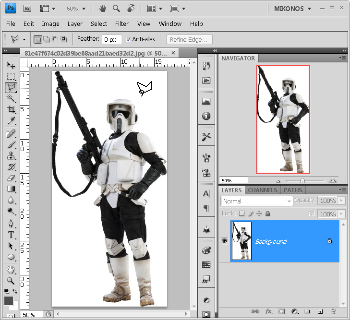Open the Filter menu

coord(121,24)
